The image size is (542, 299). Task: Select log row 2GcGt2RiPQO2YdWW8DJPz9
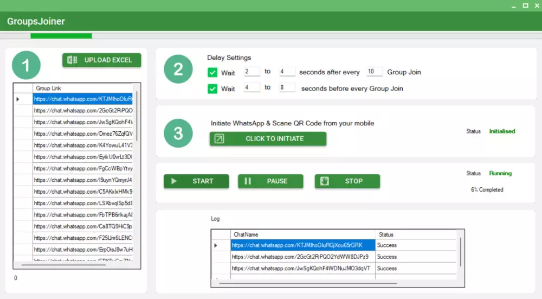click(x=303, y=257)
